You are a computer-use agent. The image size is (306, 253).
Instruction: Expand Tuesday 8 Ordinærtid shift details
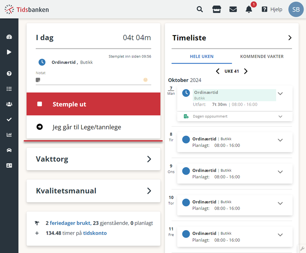tap(280, 140)
